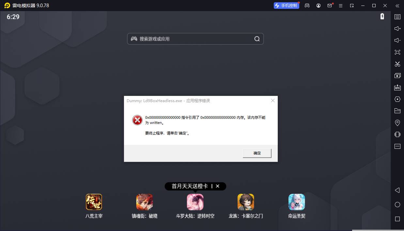Toggle fullscreen mode from the sidebar
This screenshot has height=231, width=404.
pos(397,52)
